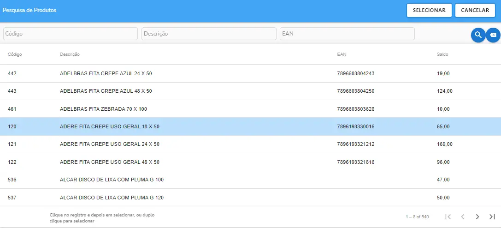Click the clear filters backspace icon

(493, 35)
